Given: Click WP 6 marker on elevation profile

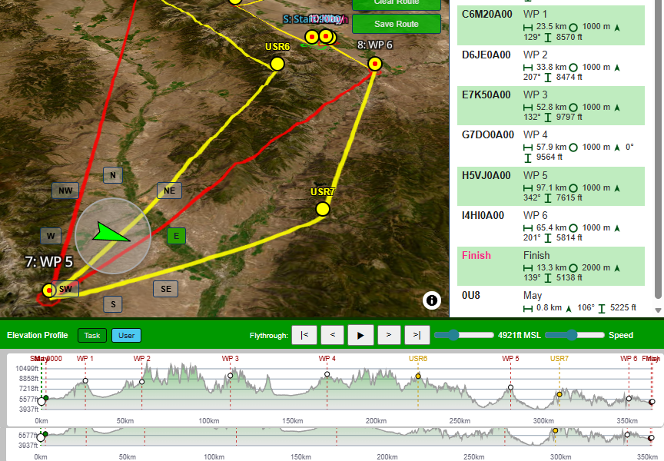Looking at the screenshot, I should click(629, 399).
